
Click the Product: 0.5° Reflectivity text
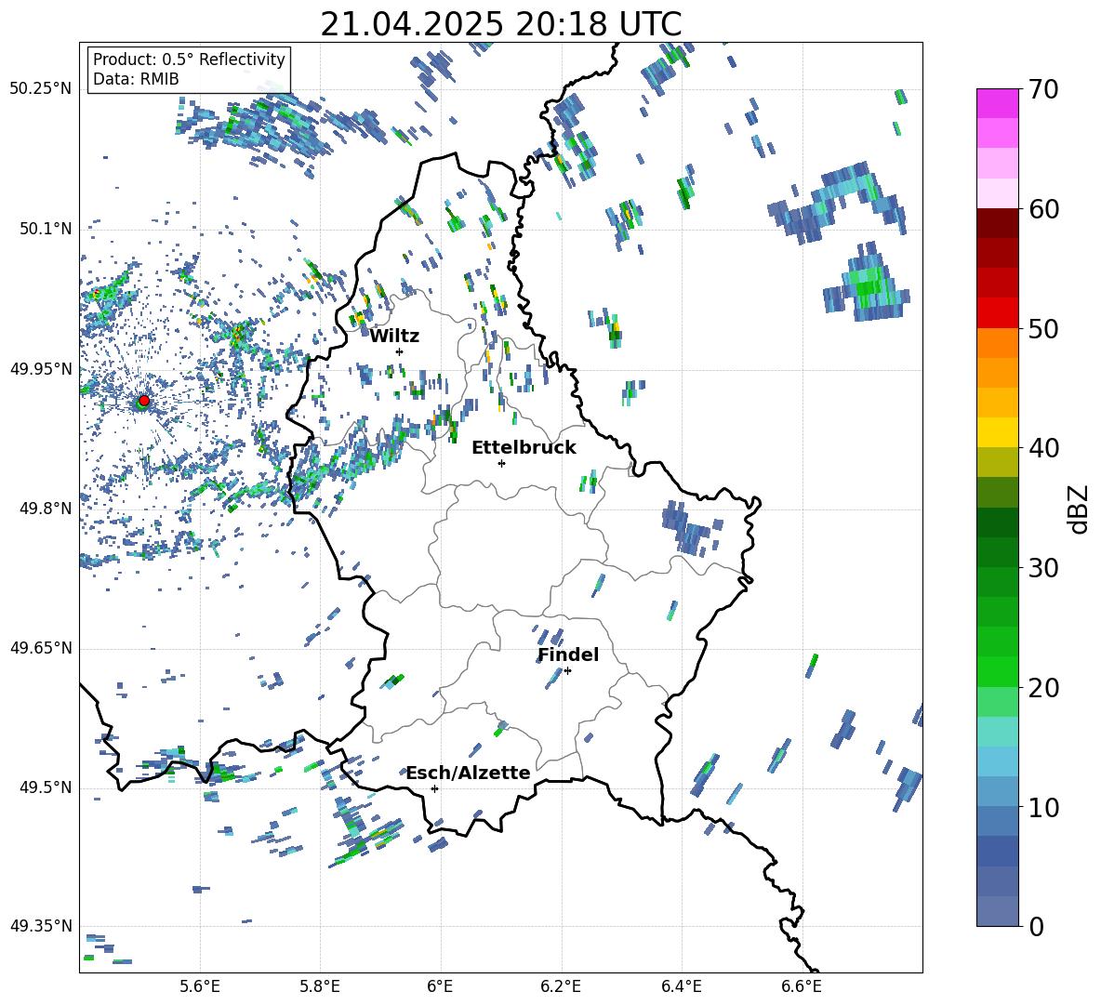189,60
